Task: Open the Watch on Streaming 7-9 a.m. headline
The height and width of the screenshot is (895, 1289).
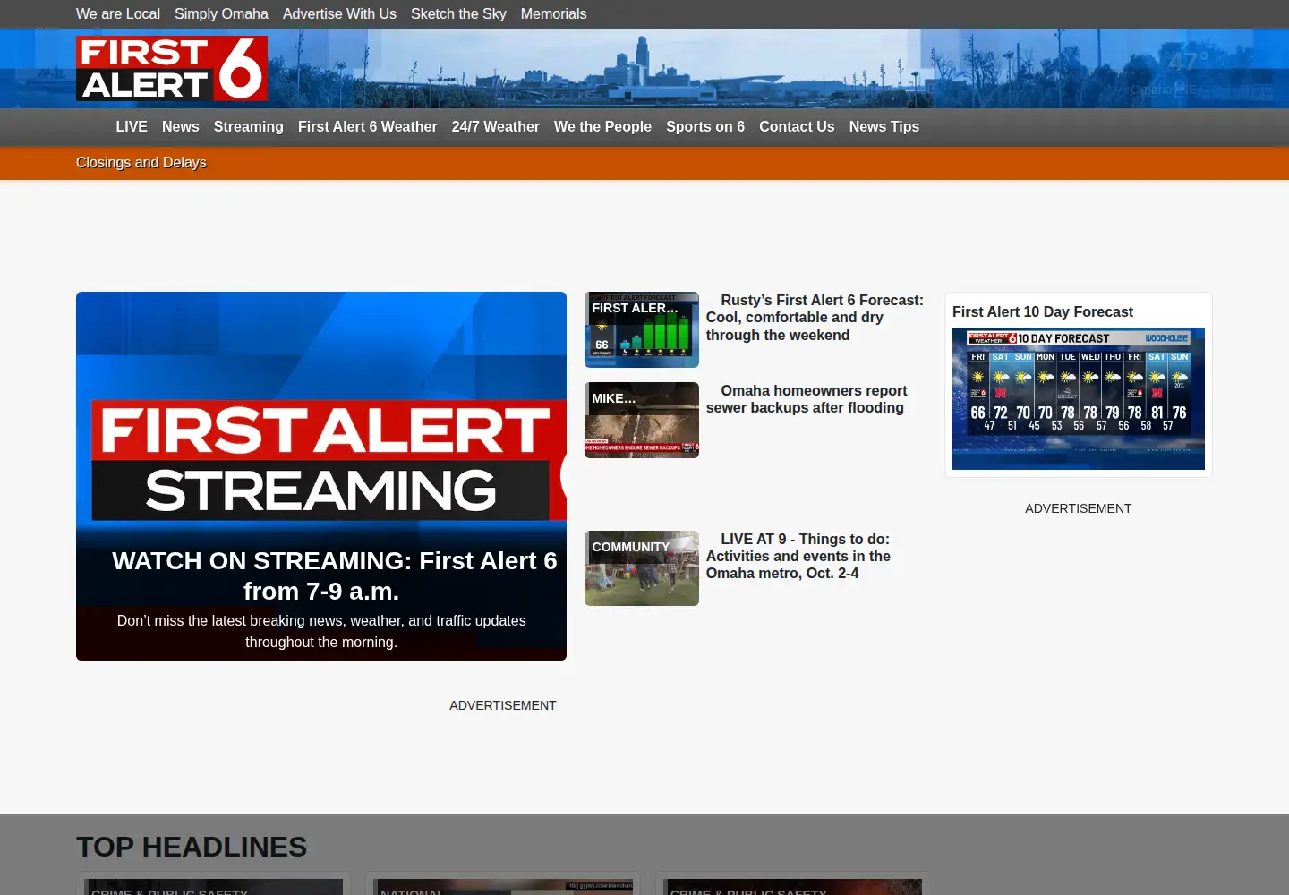Action: coord(334,576)
